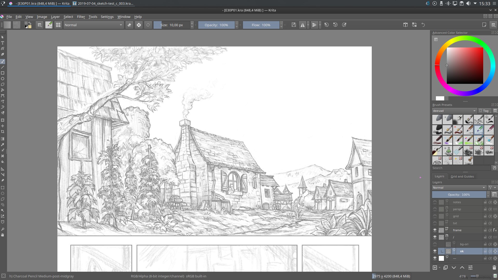Hide the sk layer

435,251
